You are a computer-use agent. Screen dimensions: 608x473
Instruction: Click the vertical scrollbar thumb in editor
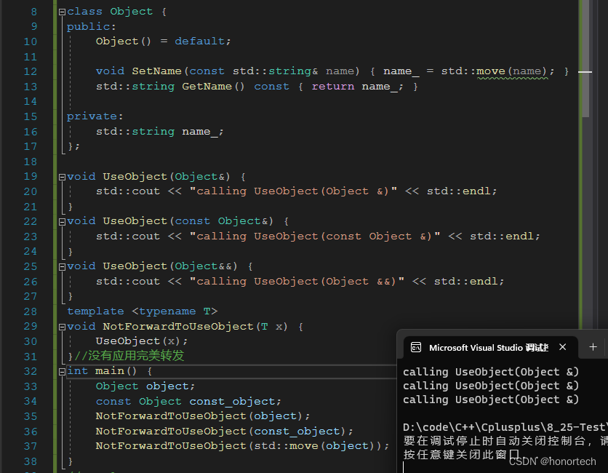585,58
